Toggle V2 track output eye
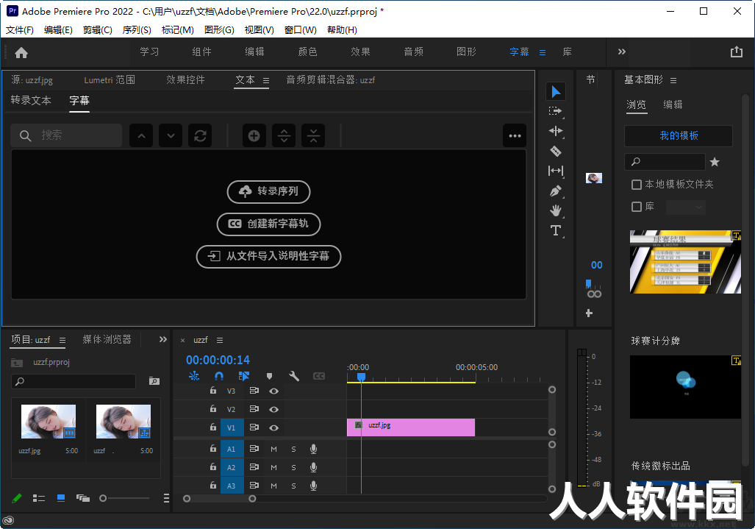The width and height of the screenshot is (755, 529). [273, 410]
